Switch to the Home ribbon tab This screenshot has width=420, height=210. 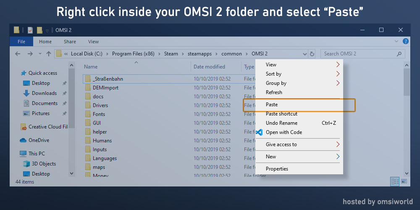pyautogui.click(x=45, y=42)
